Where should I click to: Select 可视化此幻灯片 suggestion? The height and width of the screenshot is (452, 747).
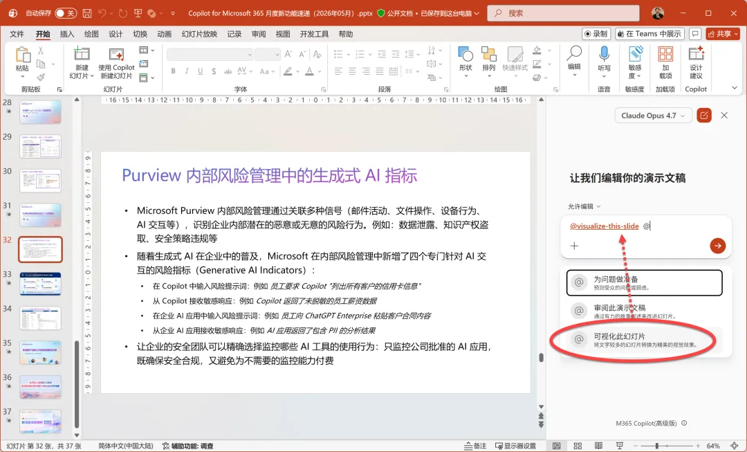pos(644,339)
